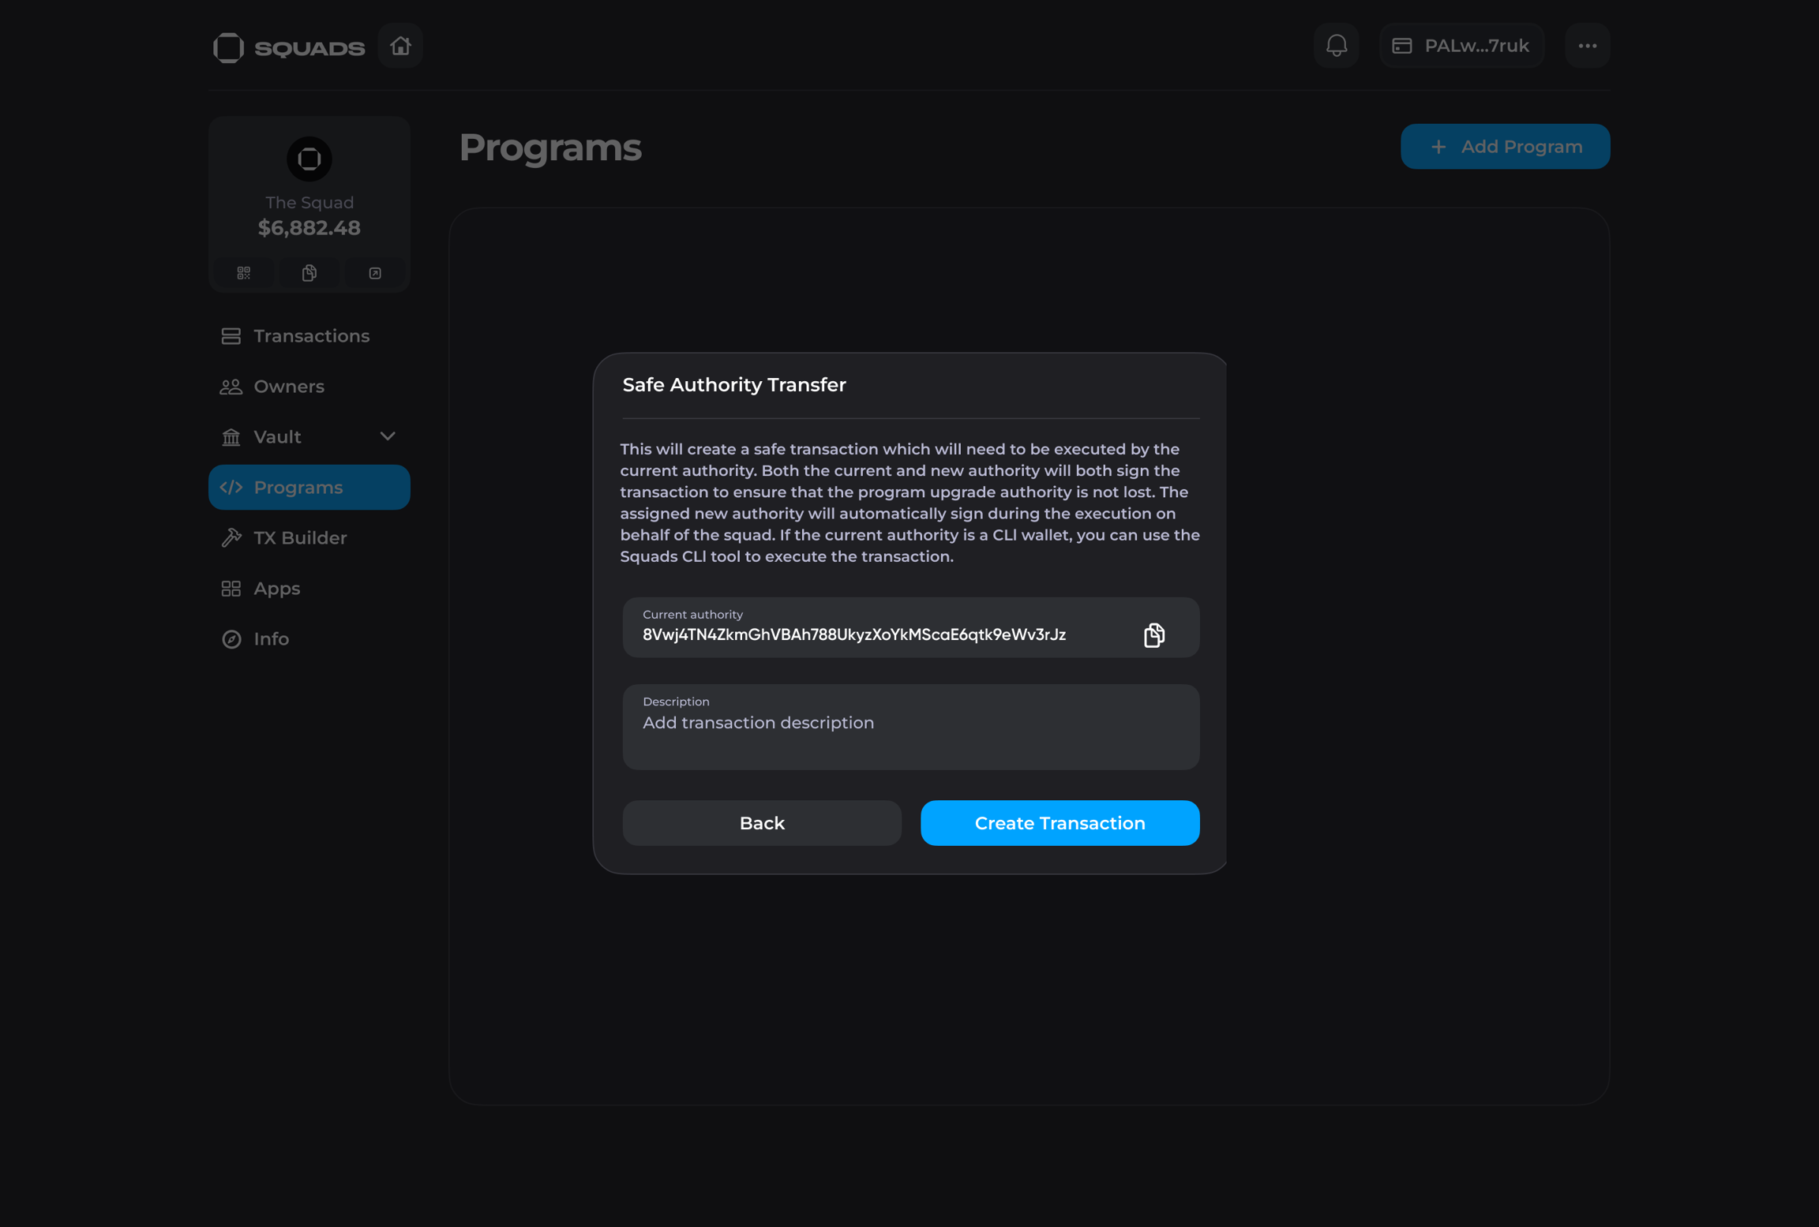Copy the current authority address

point(1153,634)
